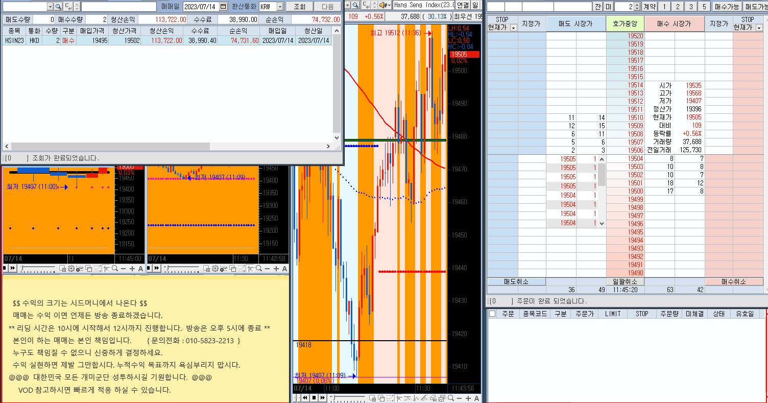
Task: Open the symbol dropdown in Hang Seng chart toolbar
Action: click(x=347, y=6)
